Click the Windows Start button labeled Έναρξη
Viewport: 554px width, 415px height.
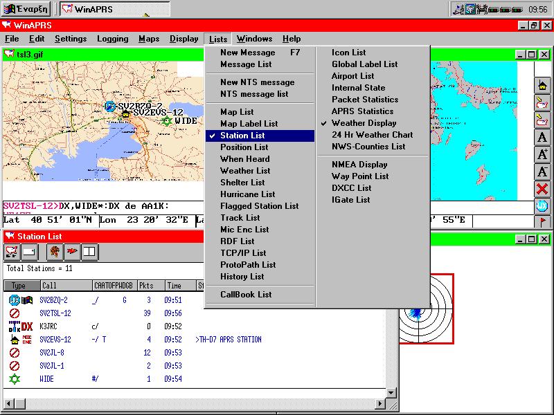pos(26,9)
